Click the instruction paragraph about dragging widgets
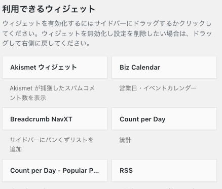222x189 pixels. pyautogui.click(x=107, y=34)
